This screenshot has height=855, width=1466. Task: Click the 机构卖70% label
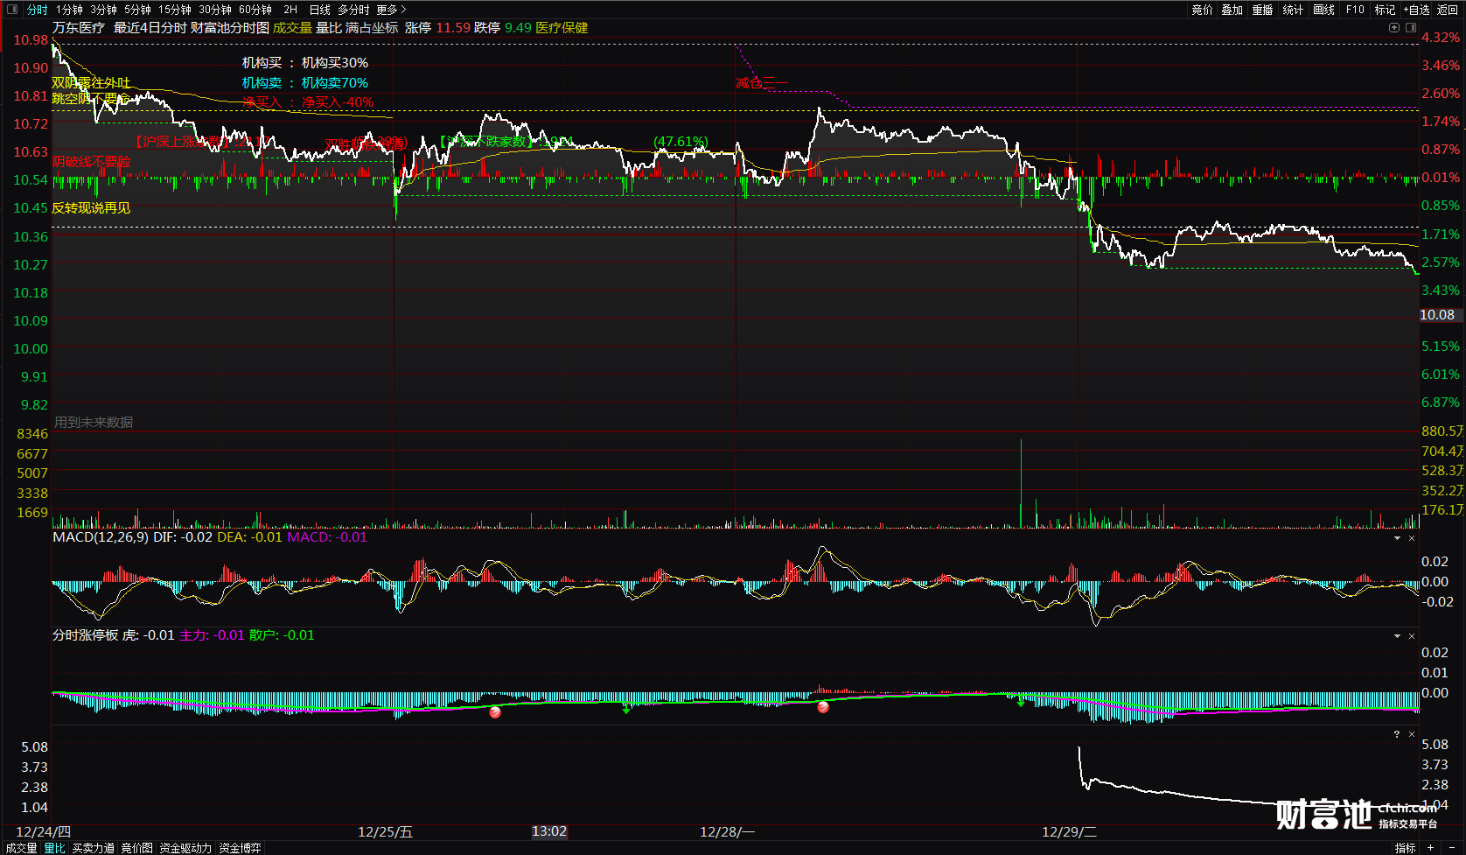click(x=335, y=83)
